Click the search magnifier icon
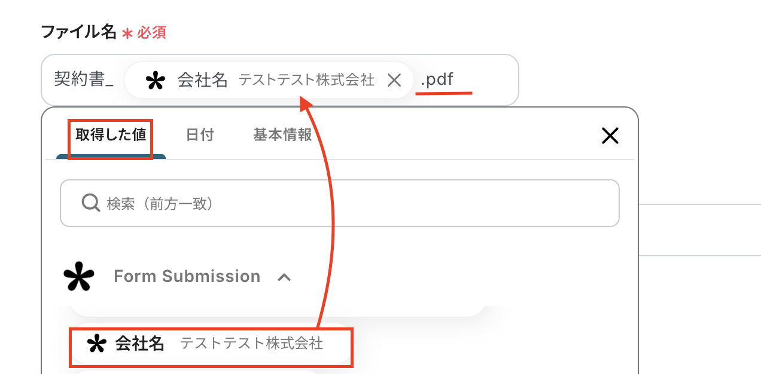Screen dimensions: 761x374 90,203
